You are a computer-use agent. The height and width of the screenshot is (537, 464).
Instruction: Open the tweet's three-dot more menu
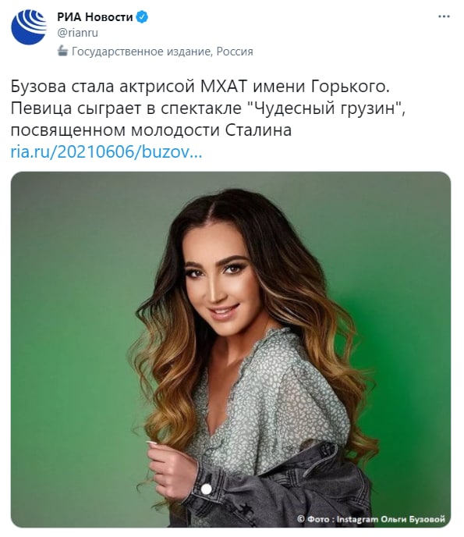point(444,16)
